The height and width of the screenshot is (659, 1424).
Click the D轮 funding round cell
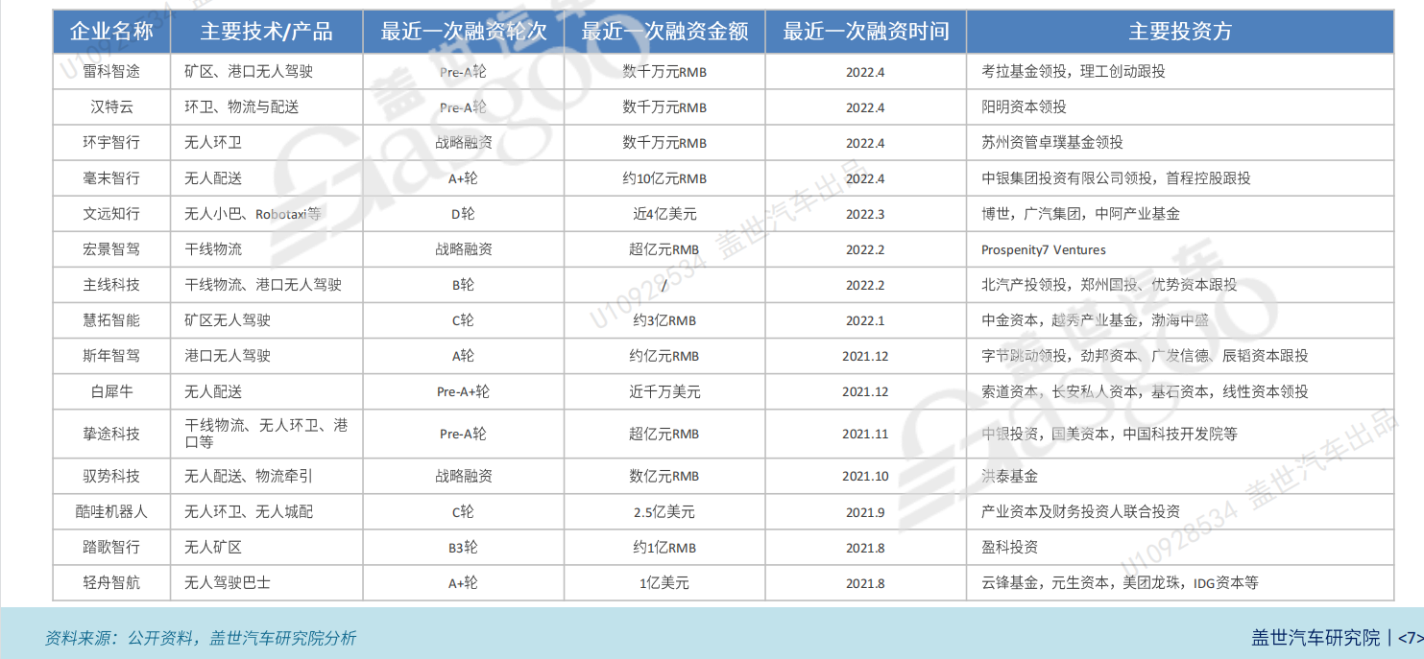(x=463, y=213)
